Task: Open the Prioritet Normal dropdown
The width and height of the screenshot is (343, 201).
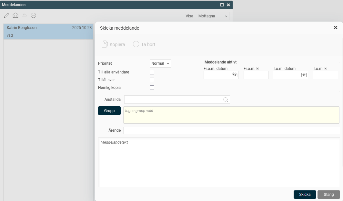Action: [x=160, y=63]
